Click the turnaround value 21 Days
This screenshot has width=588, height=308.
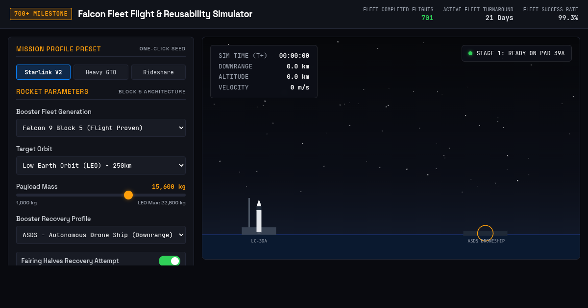click(499, 18)
